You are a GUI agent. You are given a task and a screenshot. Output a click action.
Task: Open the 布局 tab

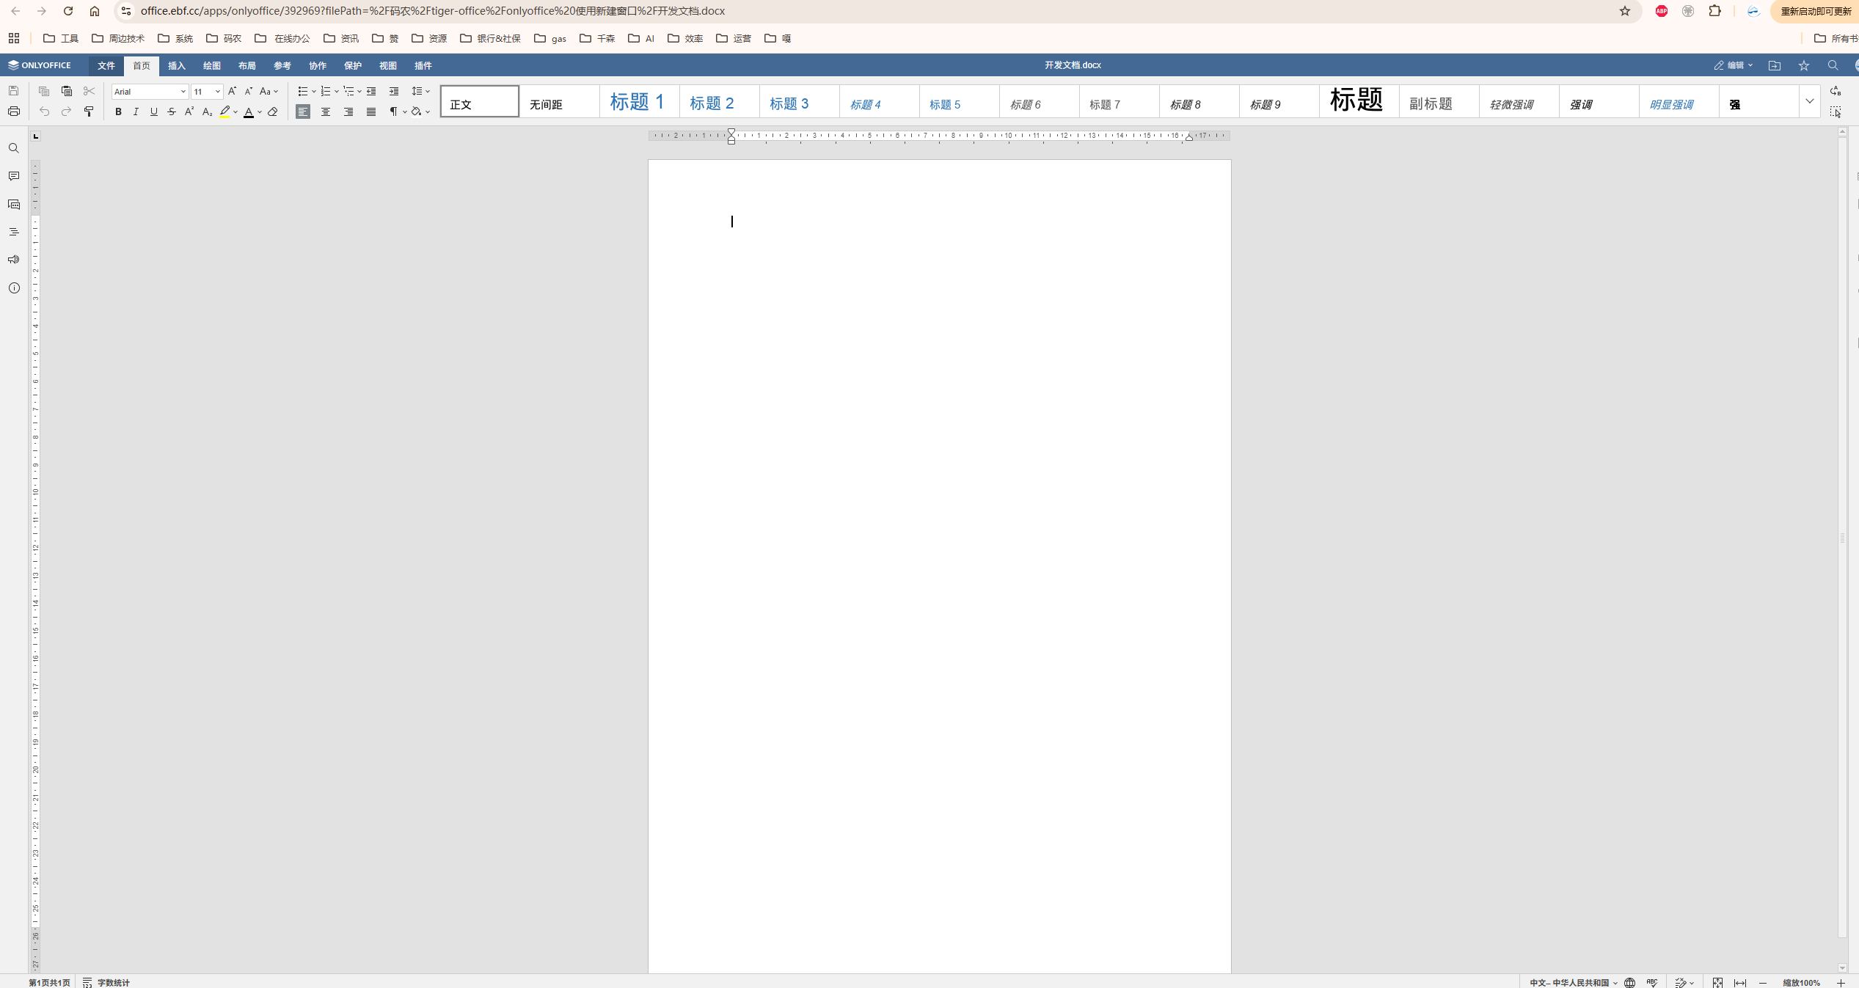click(247, 65)
